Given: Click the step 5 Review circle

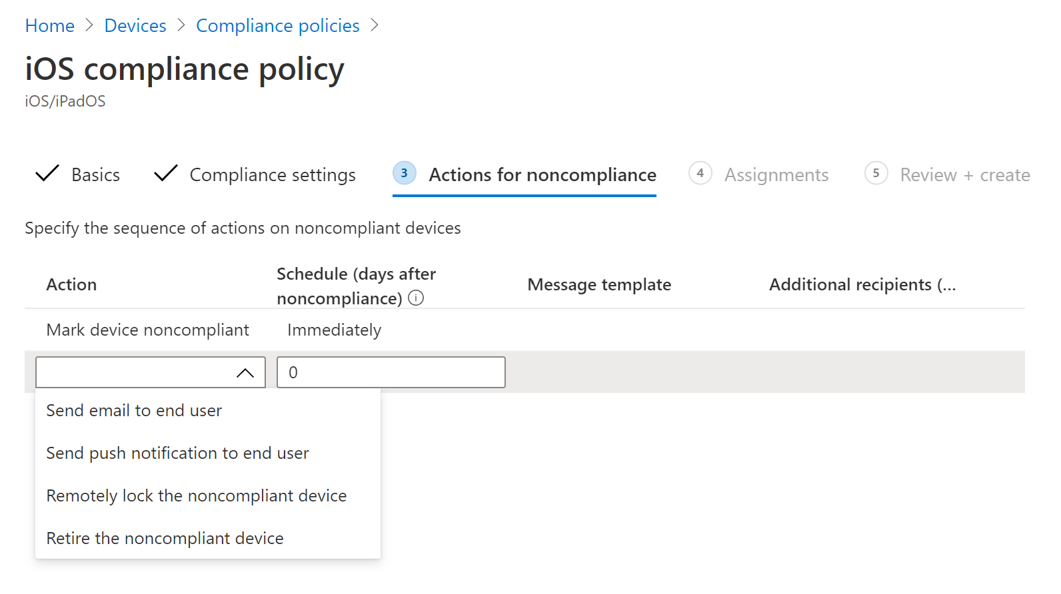Looking at the screenshot, I should tap(876, 173).
